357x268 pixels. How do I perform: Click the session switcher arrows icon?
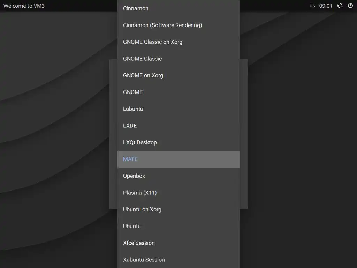[340, 6]
